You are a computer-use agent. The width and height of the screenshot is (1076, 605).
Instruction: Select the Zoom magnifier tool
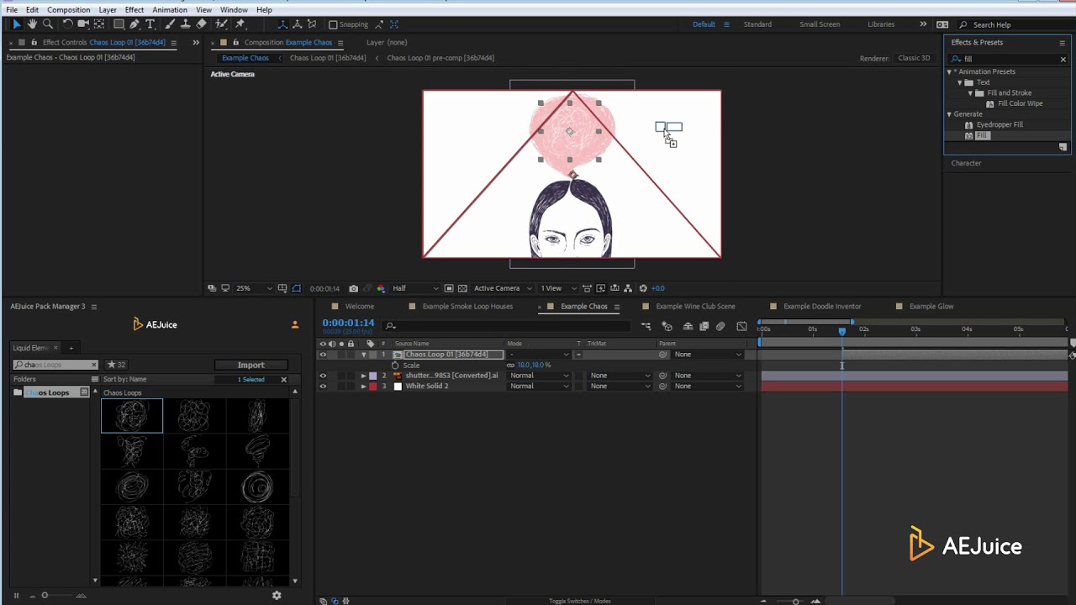pos(48,24)
